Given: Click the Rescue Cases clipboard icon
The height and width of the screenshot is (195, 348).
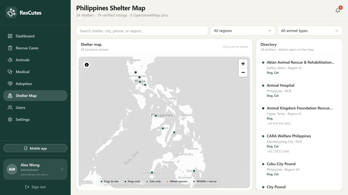Looking at the screenshot, I should click(x=10, y=48).
